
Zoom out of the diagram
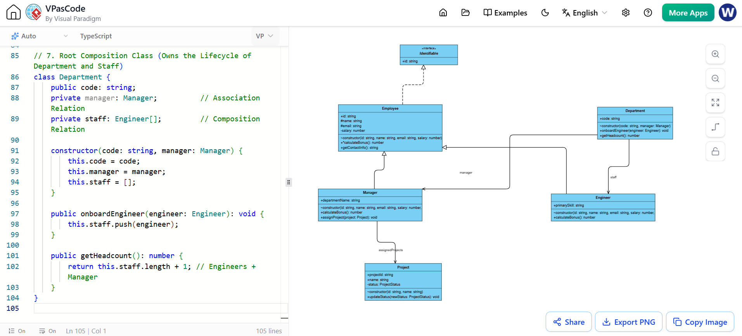715,79
